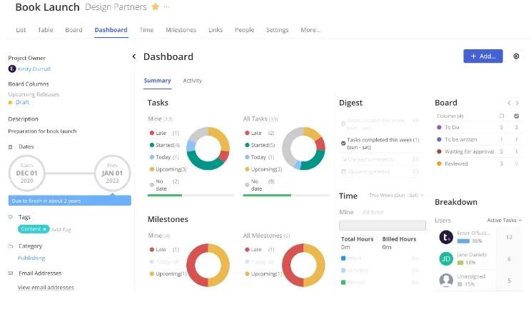Click the unchecked box column header icon
This screenshot has height=322, width=531.
tap(502, 116)
